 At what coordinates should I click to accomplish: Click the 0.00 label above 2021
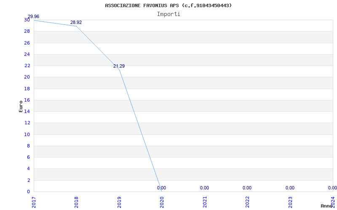(x=204, y=188)
